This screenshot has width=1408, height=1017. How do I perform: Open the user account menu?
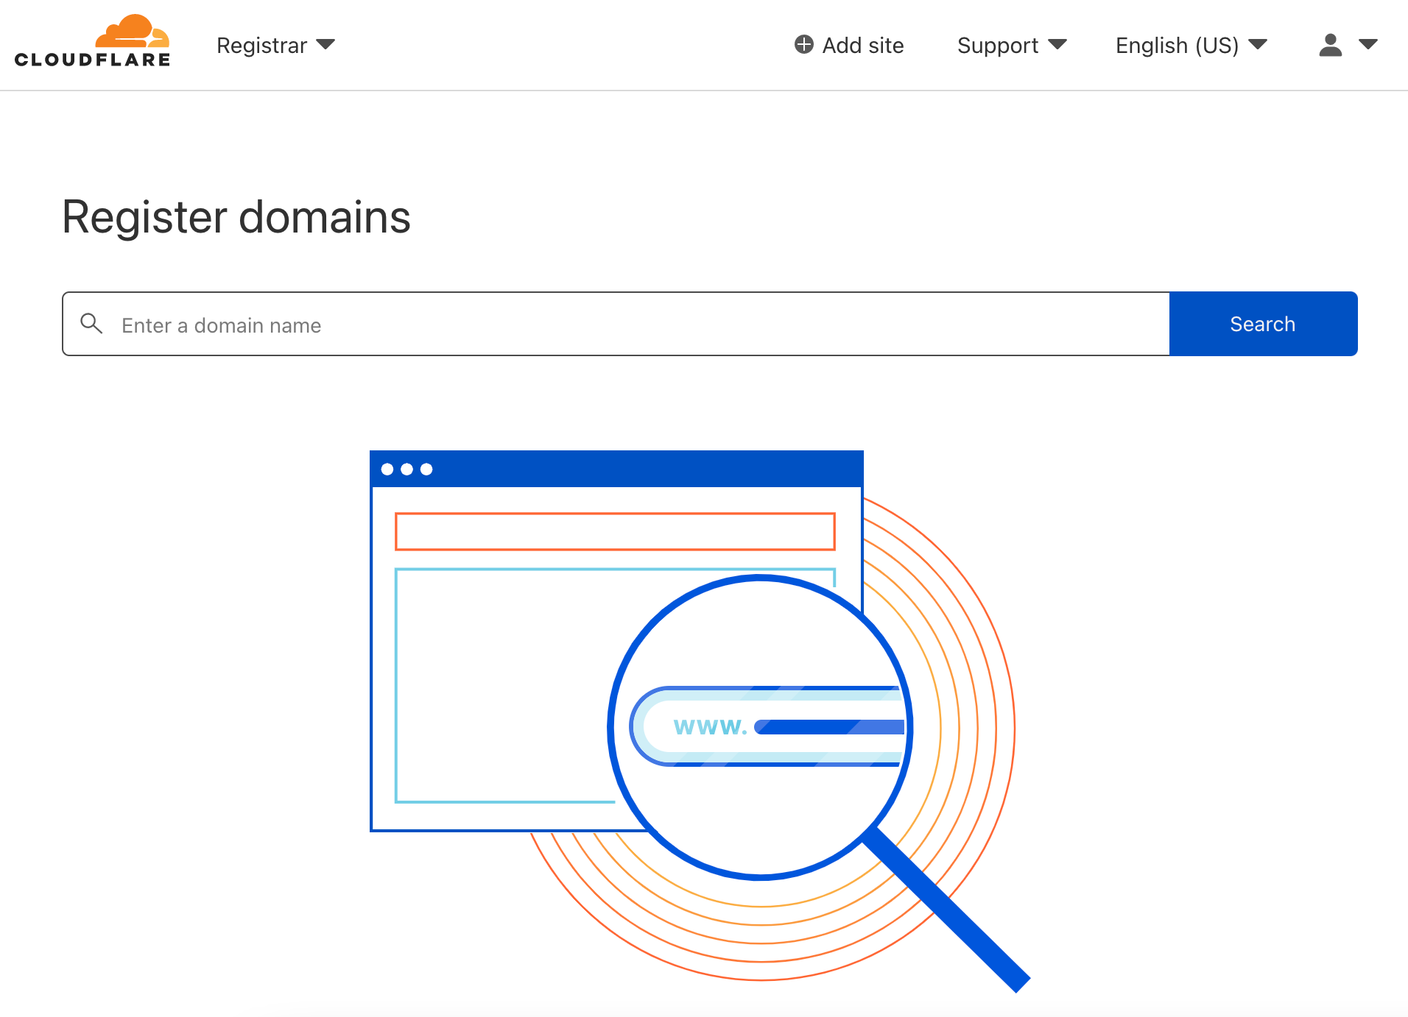[1348, 45]
